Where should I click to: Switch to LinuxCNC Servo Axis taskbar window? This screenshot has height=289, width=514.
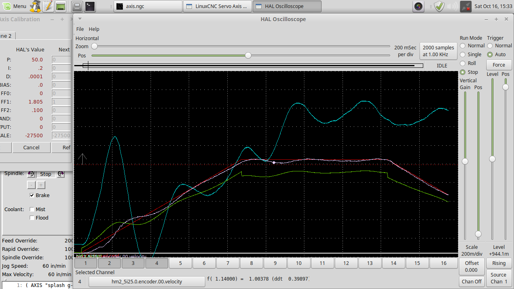click(x=218, y=6)
